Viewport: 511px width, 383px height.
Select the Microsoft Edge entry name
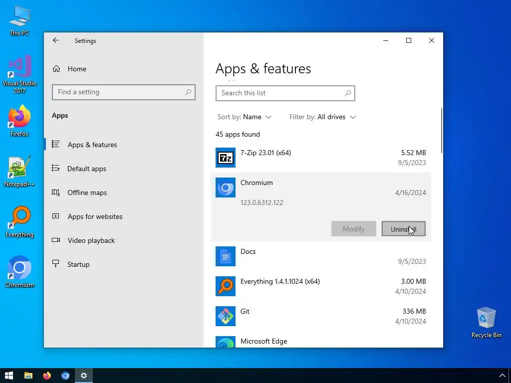tap(263, 341)
